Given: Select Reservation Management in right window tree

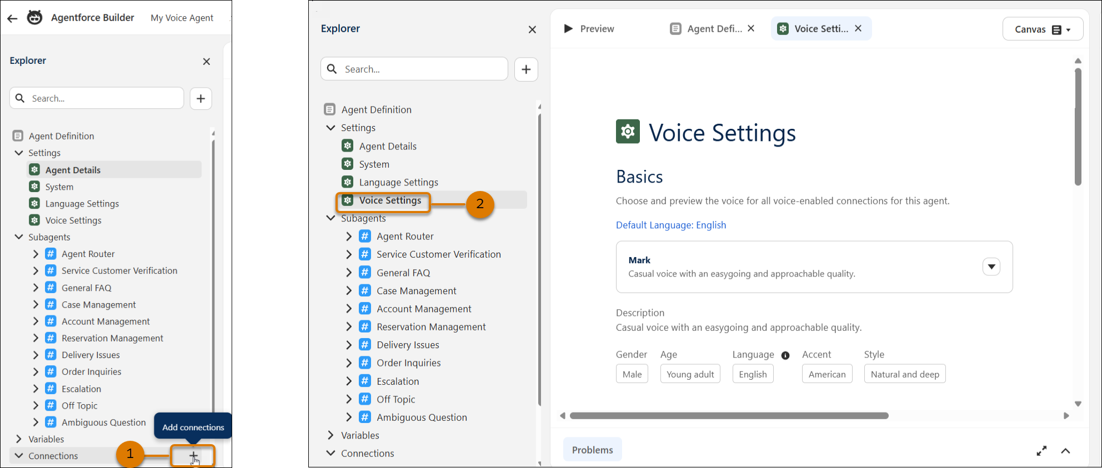Looking at the screenshot, I should click(x=431, y=327).
